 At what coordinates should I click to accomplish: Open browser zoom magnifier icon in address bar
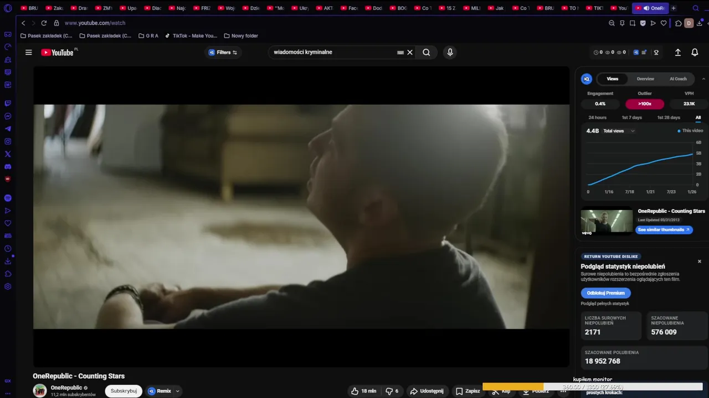612,23
